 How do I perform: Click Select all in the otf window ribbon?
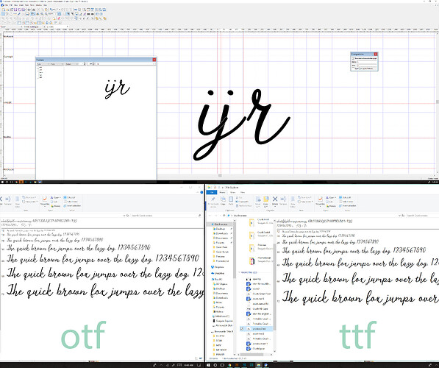tap(70, 197)
